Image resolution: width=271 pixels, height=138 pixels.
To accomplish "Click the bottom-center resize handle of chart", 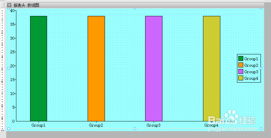I will click(x=135, y=129).
